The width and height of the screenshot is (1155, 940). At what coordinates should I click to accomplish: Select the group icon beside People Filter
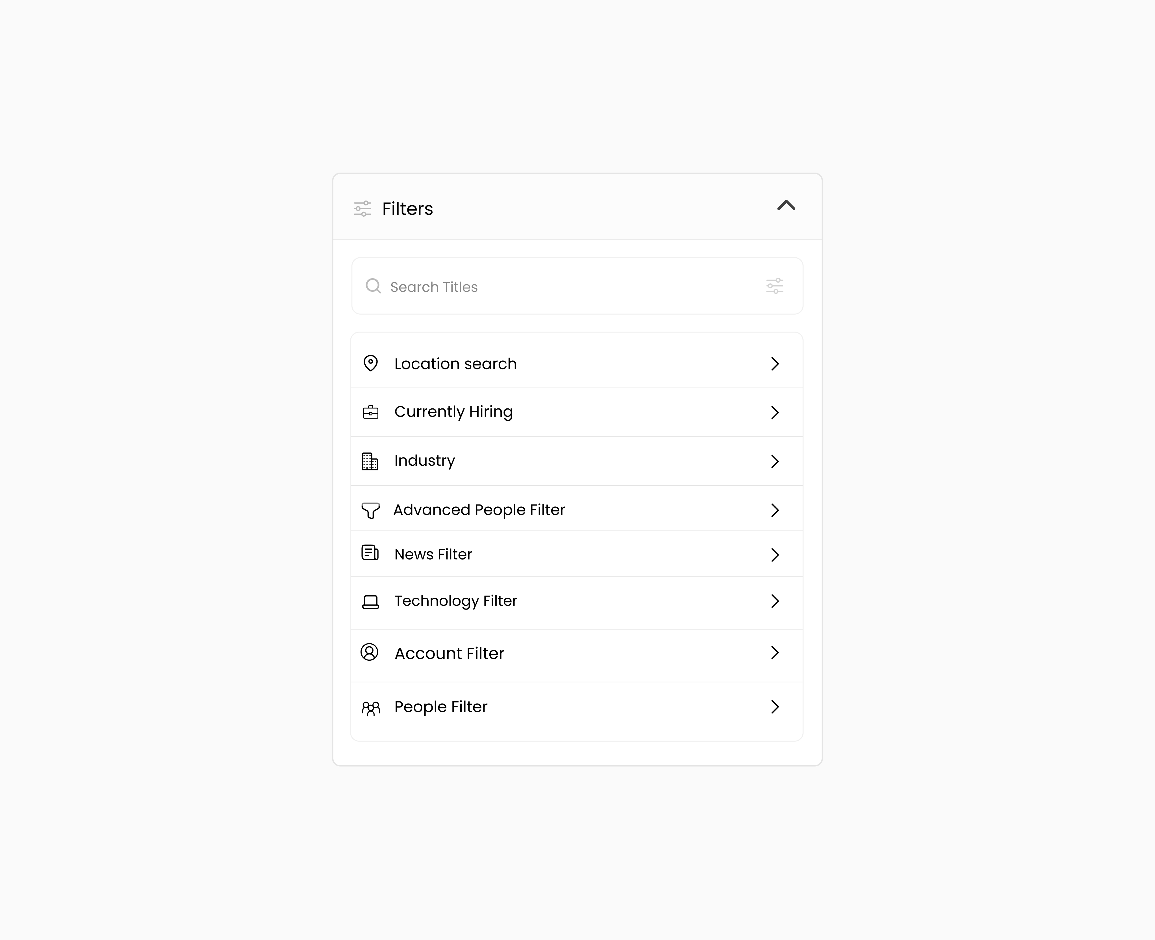[372, 707]
